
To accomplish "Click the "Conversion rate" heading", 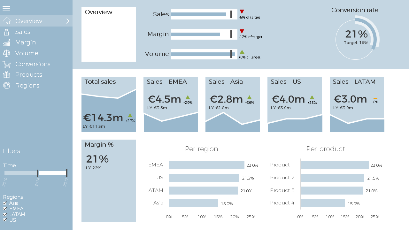I will tap(355, 10).
